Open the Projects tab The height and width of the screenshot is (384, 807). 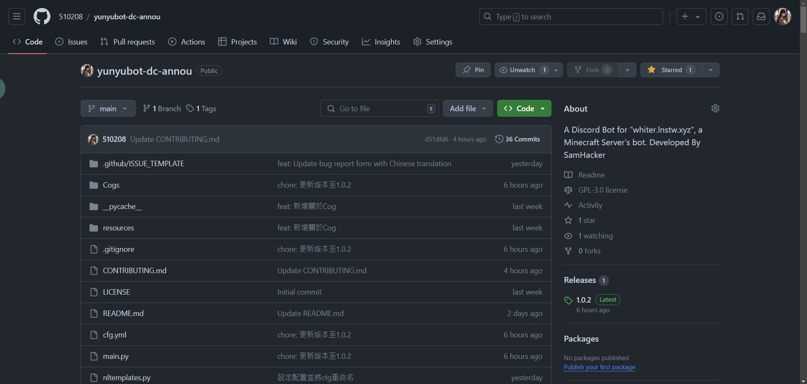[237, 42]
